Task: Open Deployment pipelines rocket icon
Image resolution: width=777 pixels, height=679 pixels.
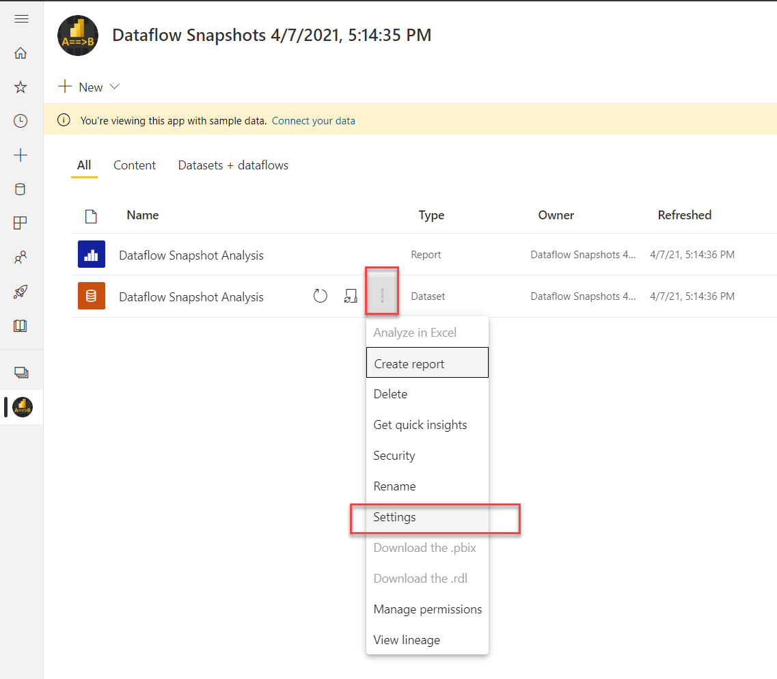Action: tap(21, 292)
